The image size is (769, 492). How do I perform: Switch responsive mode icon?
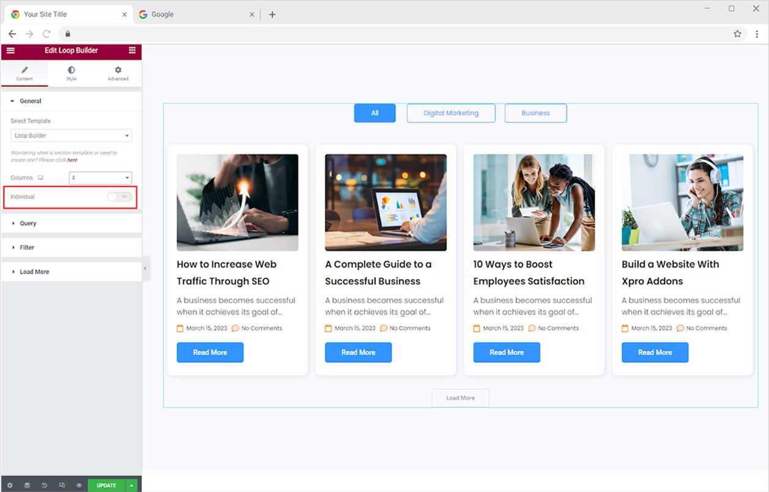click(62, 485)
